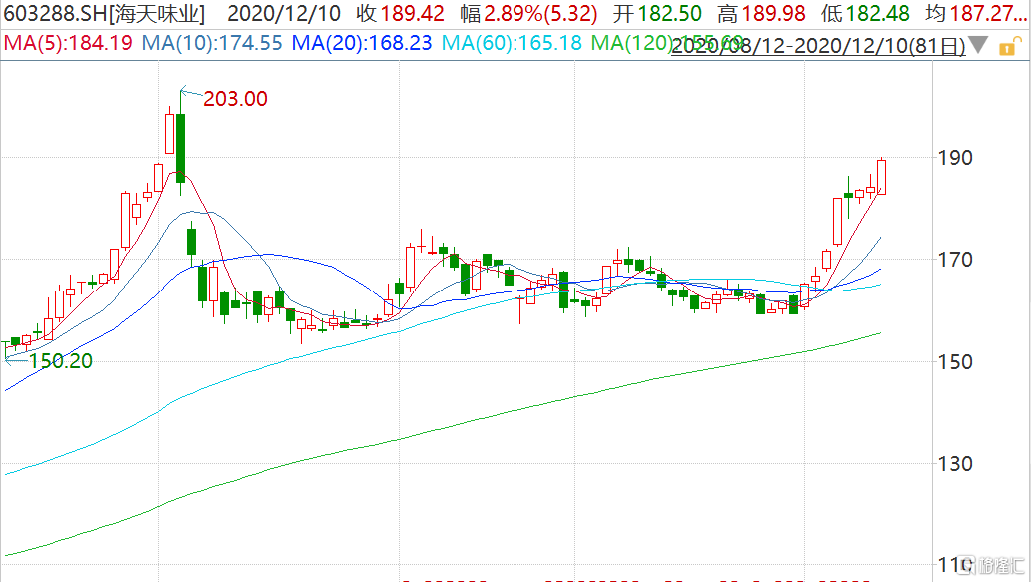Click the 130 price axis label

click(x=955, y=464)
